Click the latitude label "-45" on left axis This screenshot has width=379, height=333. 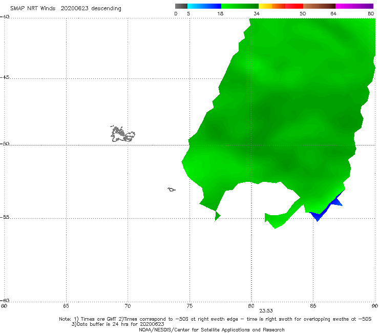pos(5,77)
